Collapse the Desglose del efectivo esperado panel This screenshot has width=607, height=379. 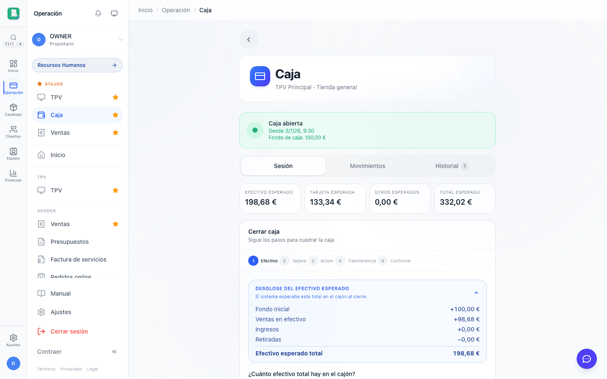pyautogui.click(x=476, y=293)
